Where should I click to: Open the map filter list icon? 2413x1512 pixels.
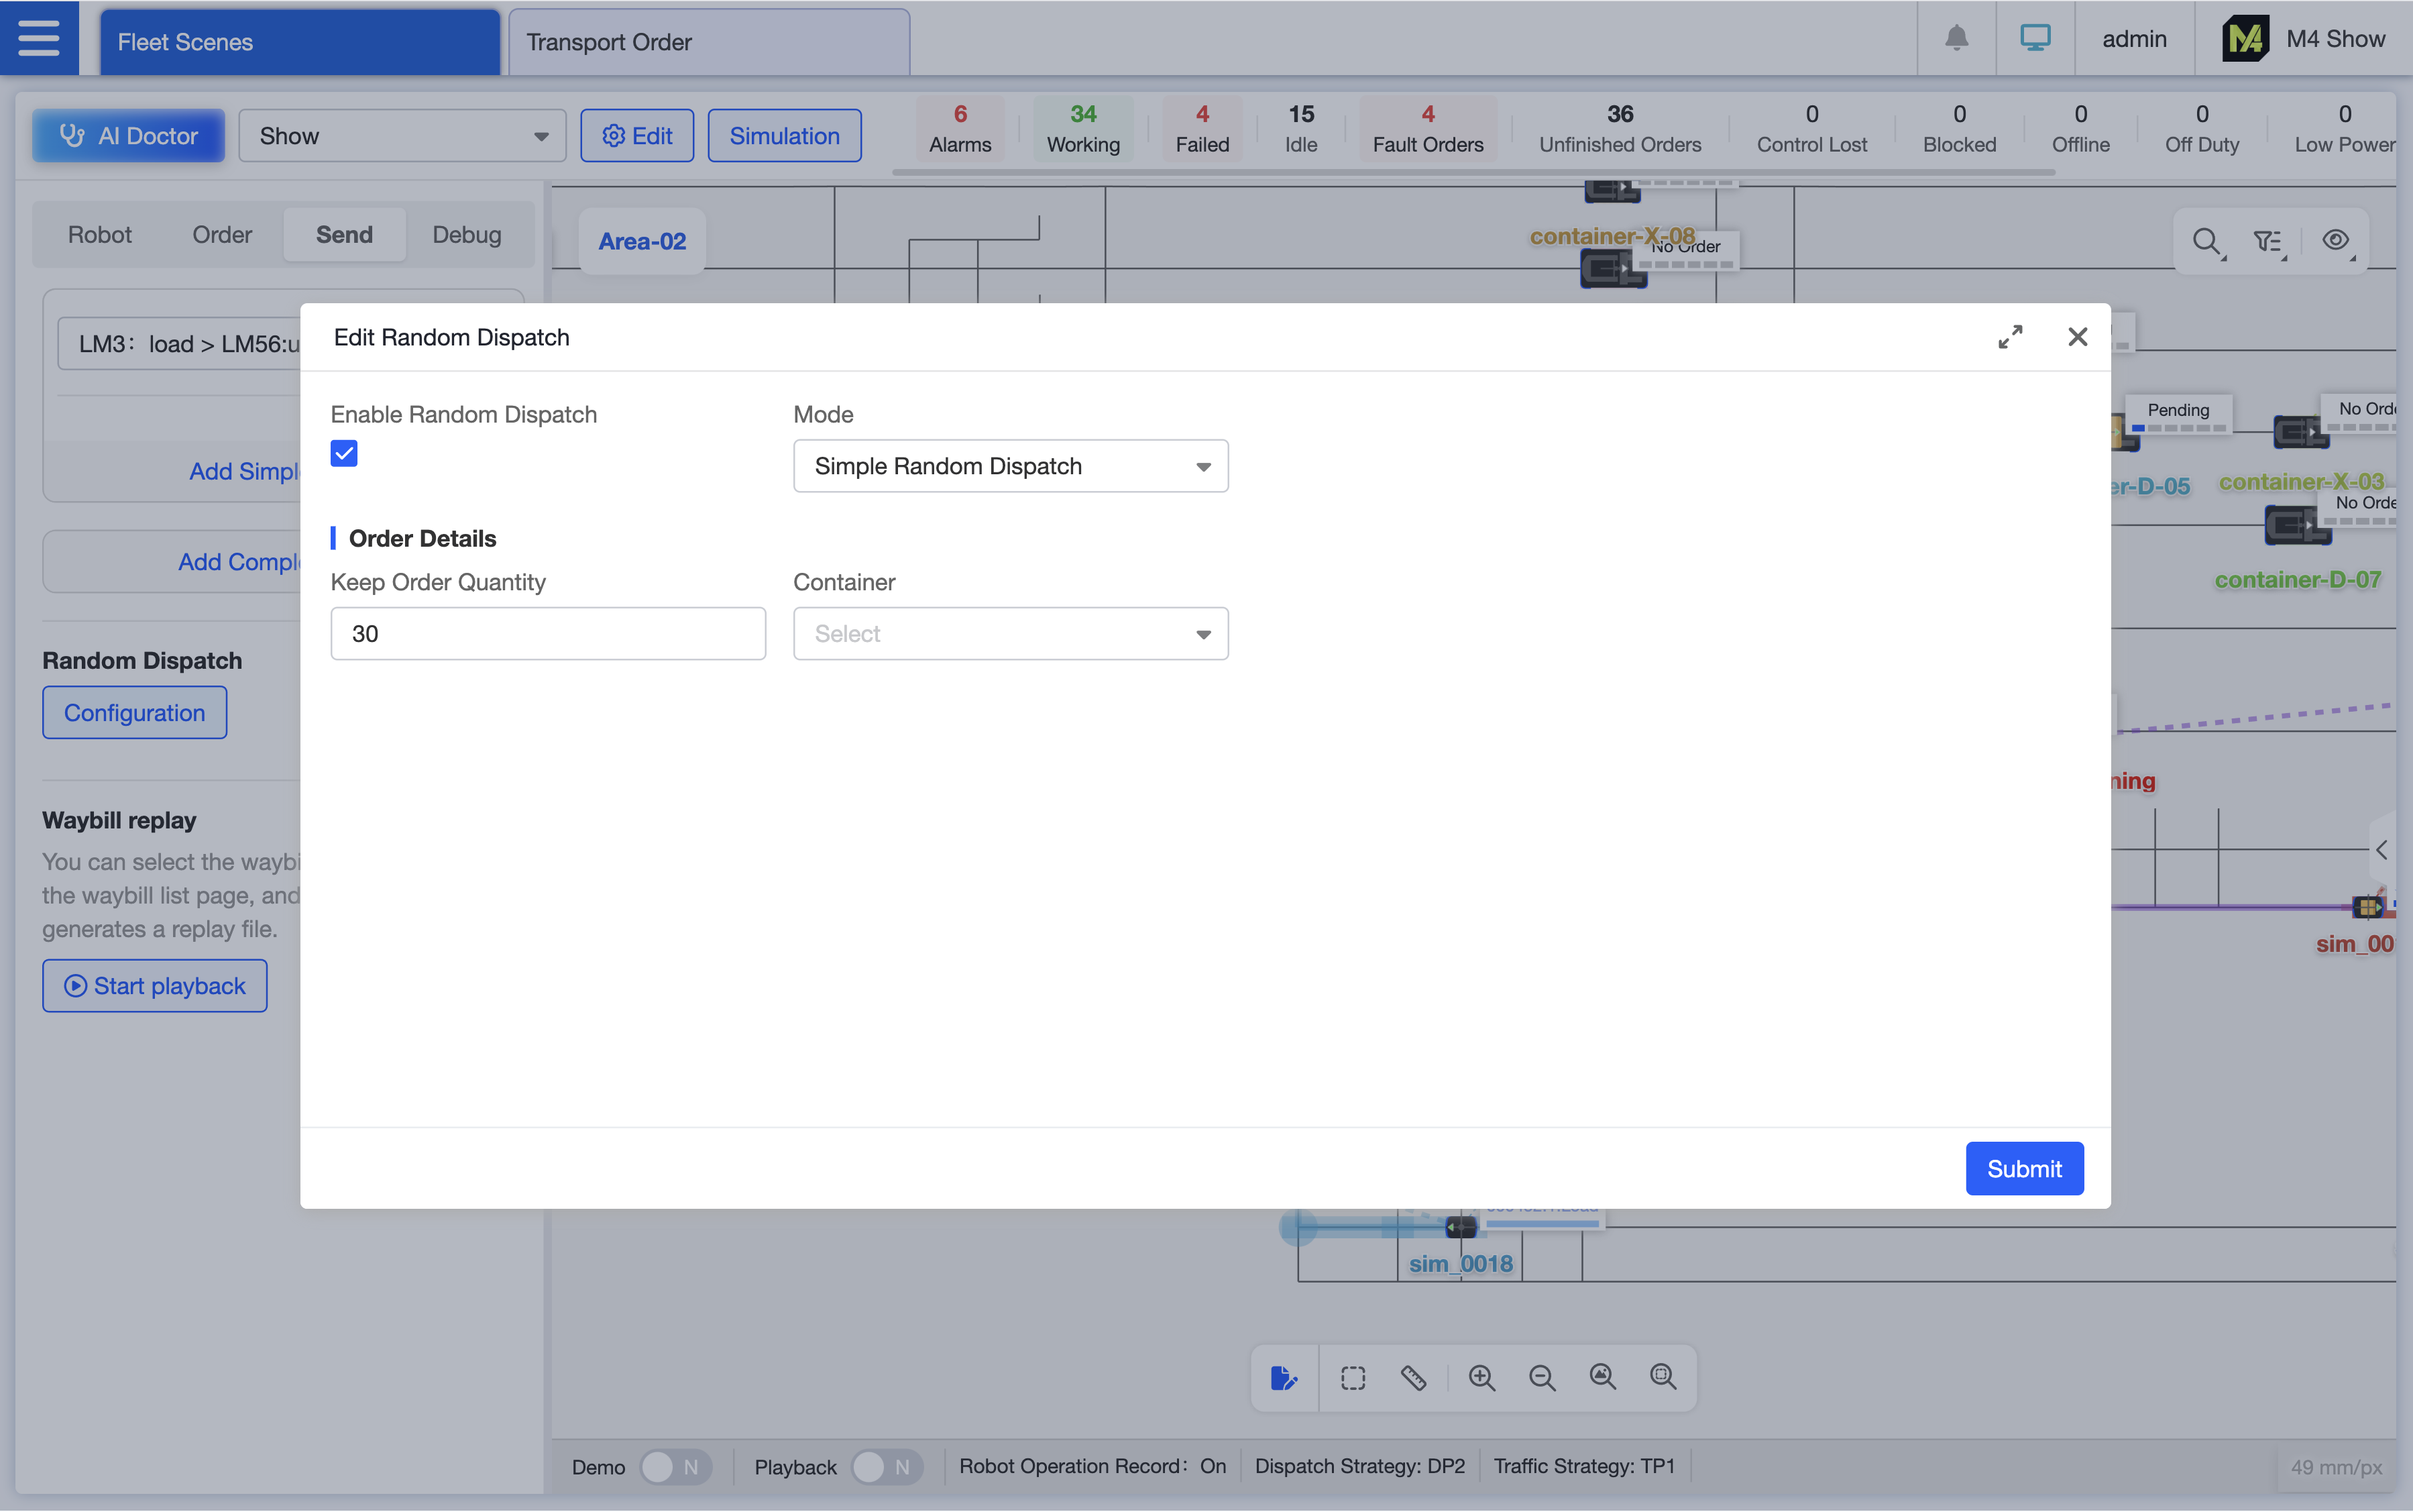2268,241
